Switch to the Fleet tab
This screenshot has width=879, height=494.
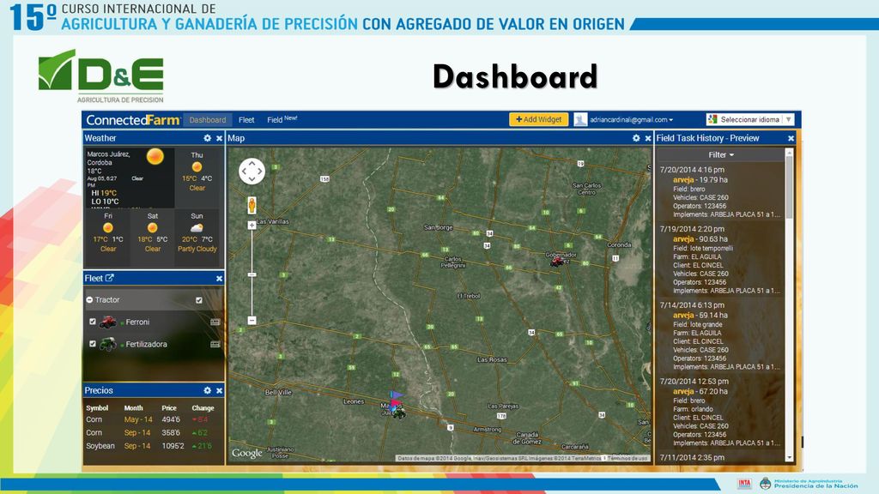click(246, 120)
